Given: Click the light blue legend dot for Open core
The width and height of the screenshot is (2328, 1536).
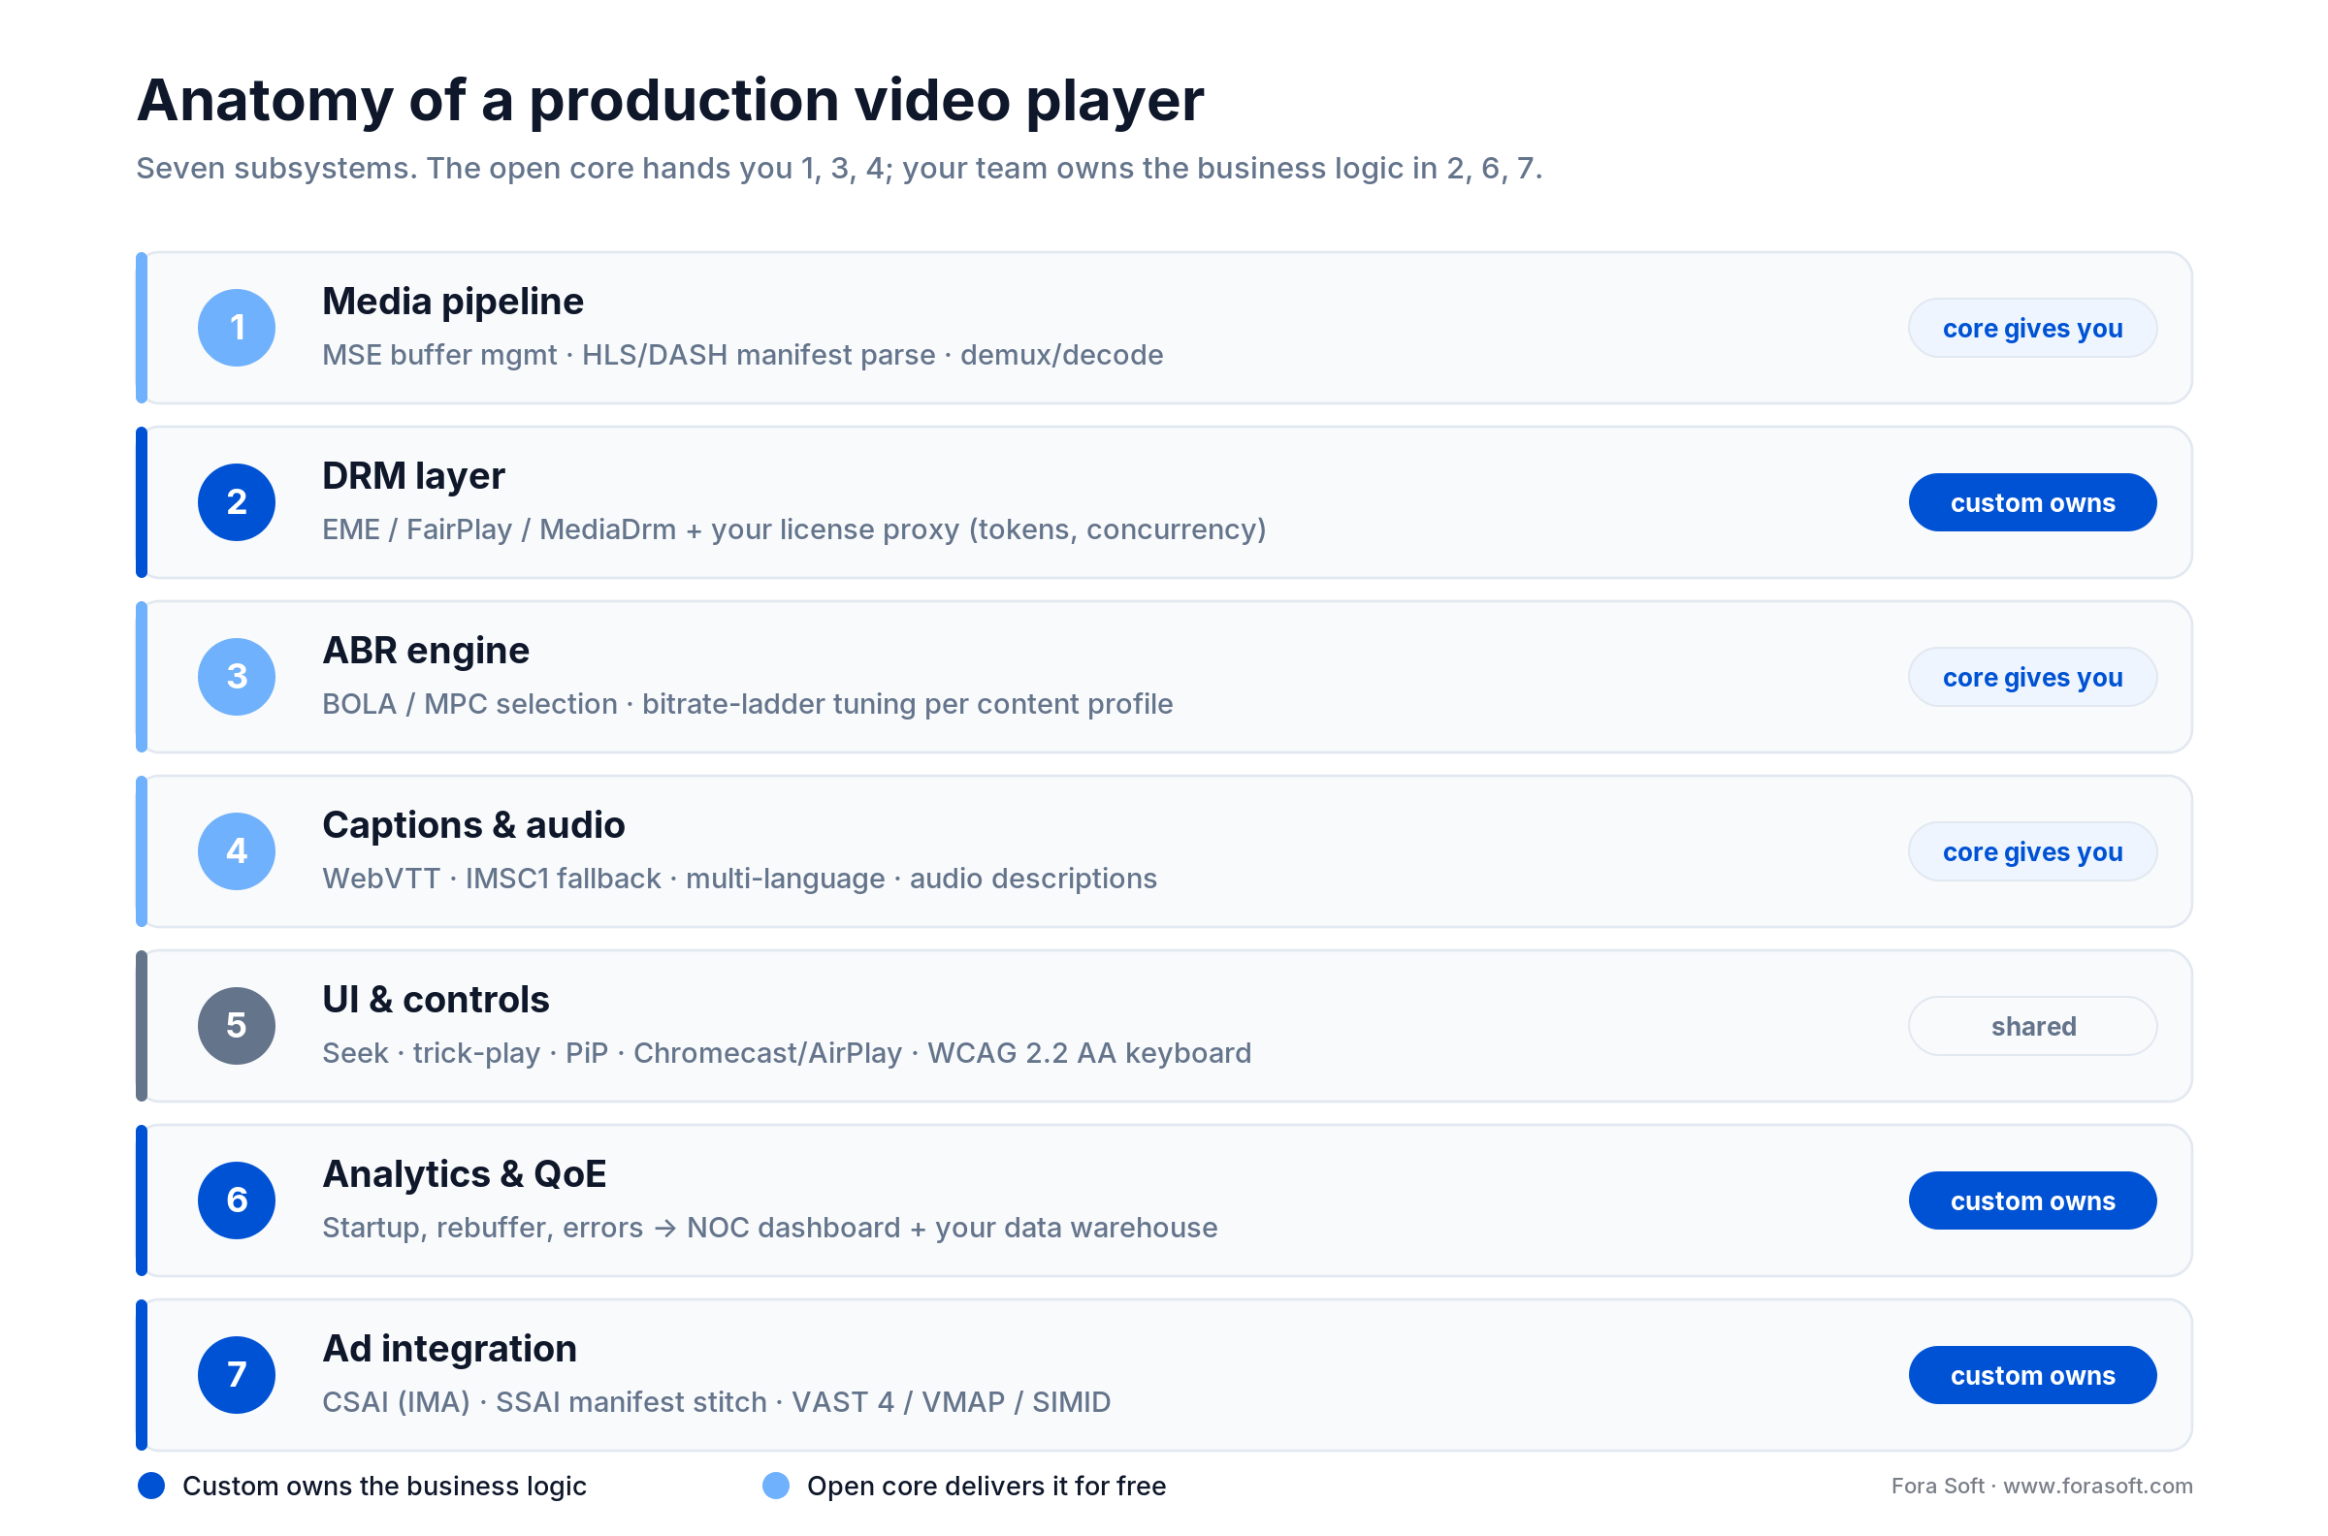Looking at the screenshot, I should [775, 1485].
